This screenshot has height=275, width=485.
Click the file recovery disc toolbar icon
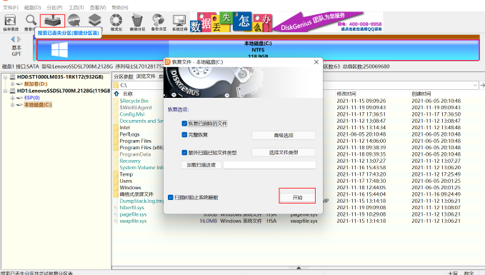74,21
